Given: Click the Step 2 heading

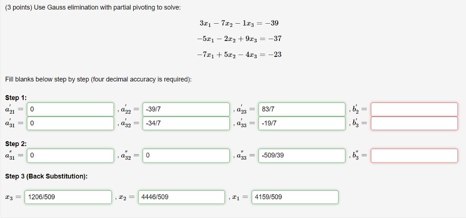Looking at the screenshot, I should pyautogui.click(x=16, y=144).
